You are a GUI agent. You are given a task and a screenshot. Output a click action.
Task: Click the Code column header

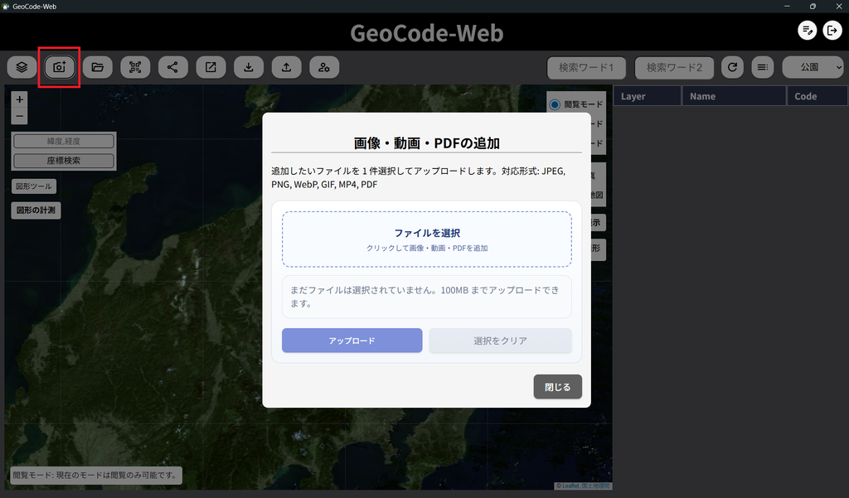pos(817,96)
